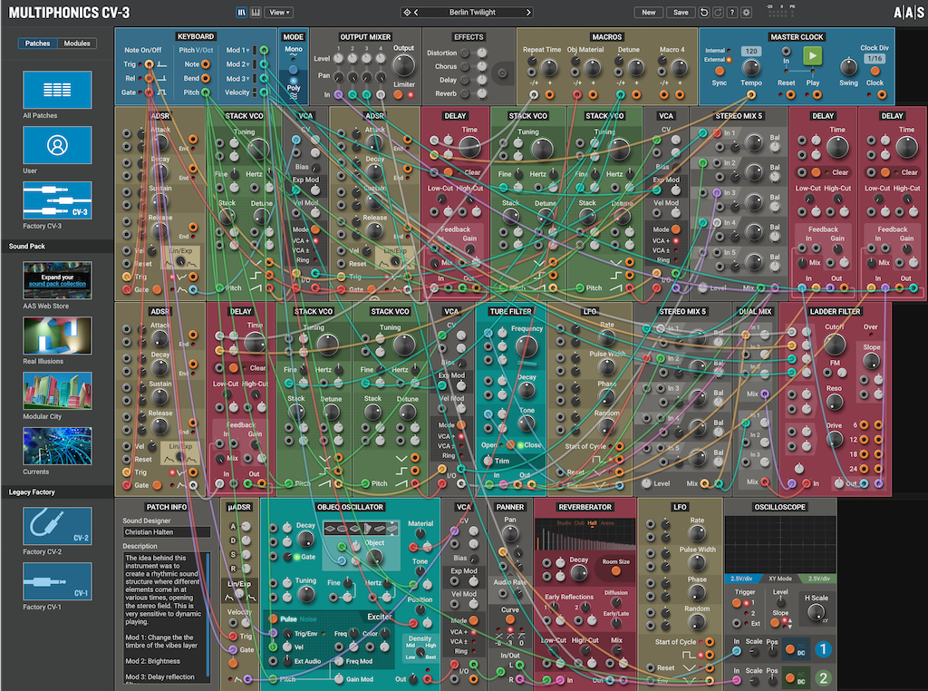Click the New button
Screen dimensions: 928x691
[649, 13]
